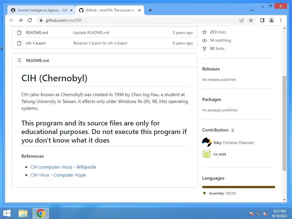Go forward using the browser forward arrow
Viewport: 292px width, 219px height.
(21, 20)
